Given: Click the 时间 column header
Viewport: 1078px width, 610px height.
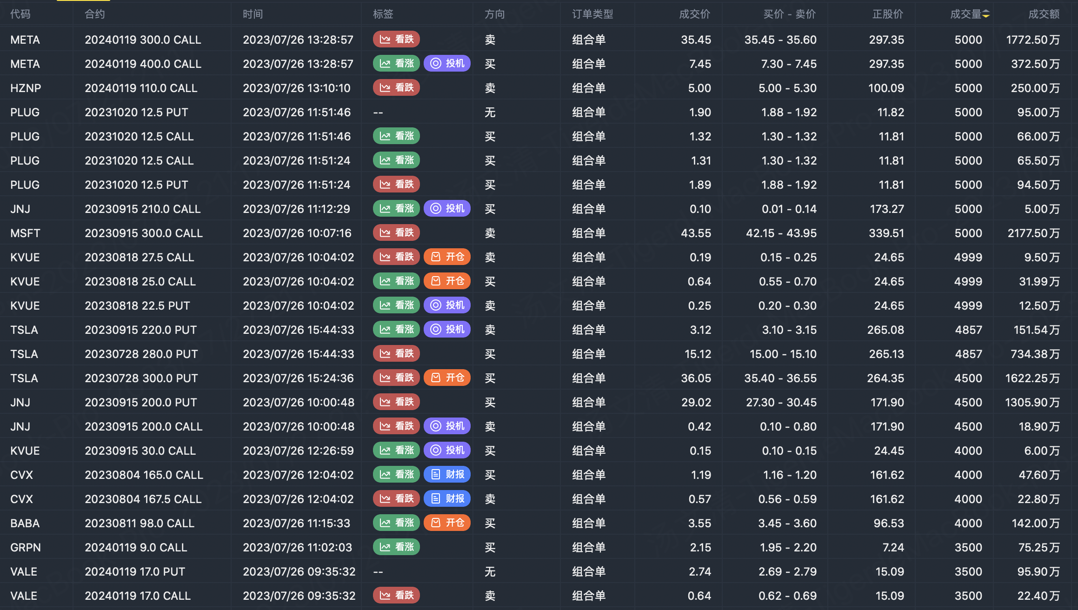Looking at the screenshot, I should coord(253,14).
